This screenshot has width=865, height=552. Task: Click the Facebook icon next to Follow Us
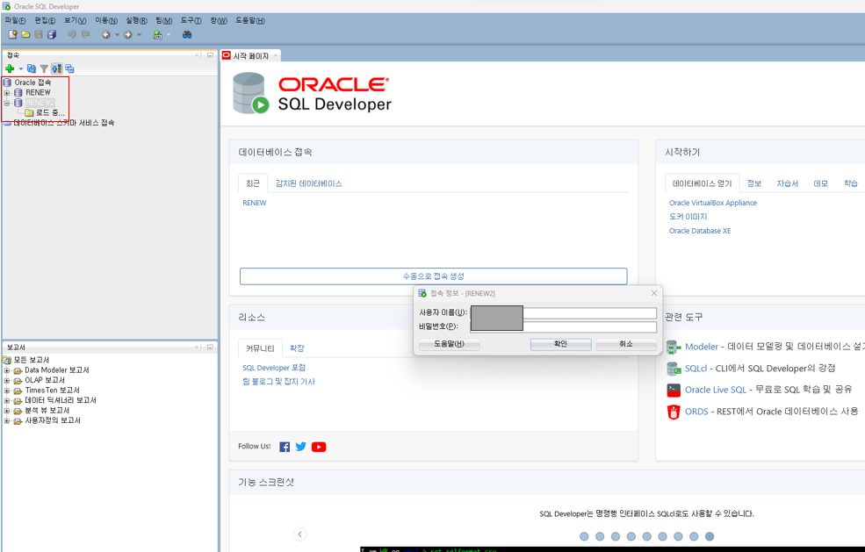pos(285,447)
